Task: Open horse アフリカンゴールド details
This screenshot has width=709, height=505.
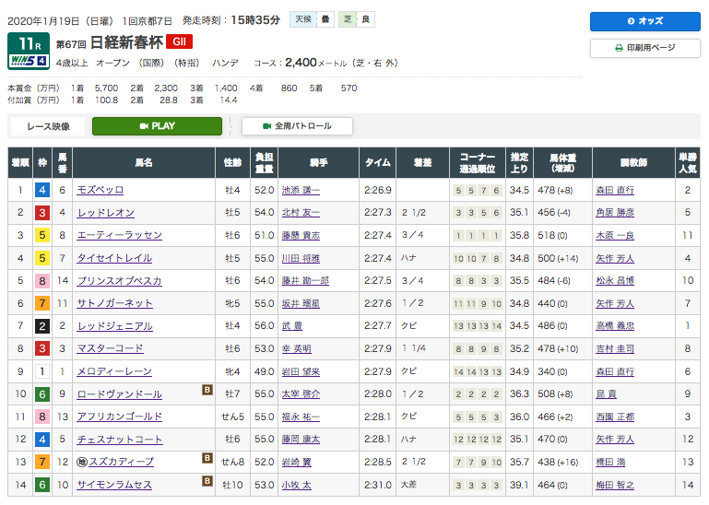Action: (119, 417)
